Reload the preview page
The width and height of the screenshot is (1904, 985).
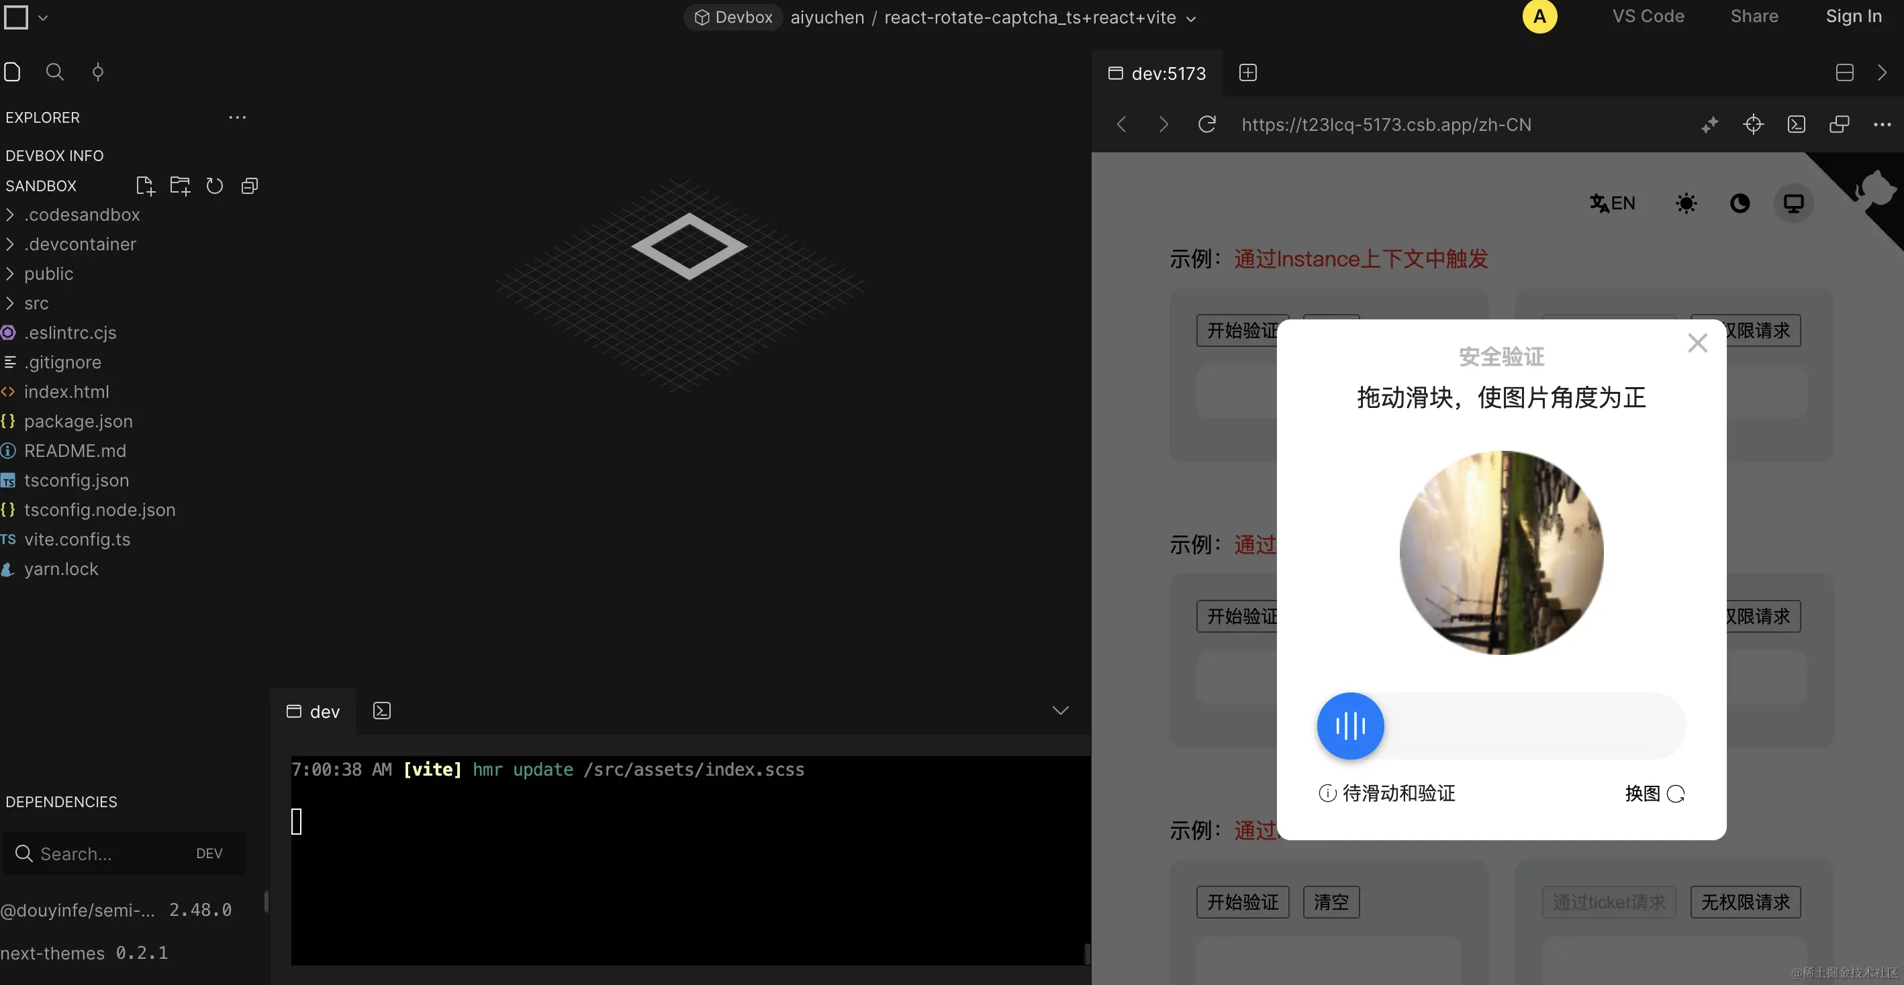[1207, 124]
